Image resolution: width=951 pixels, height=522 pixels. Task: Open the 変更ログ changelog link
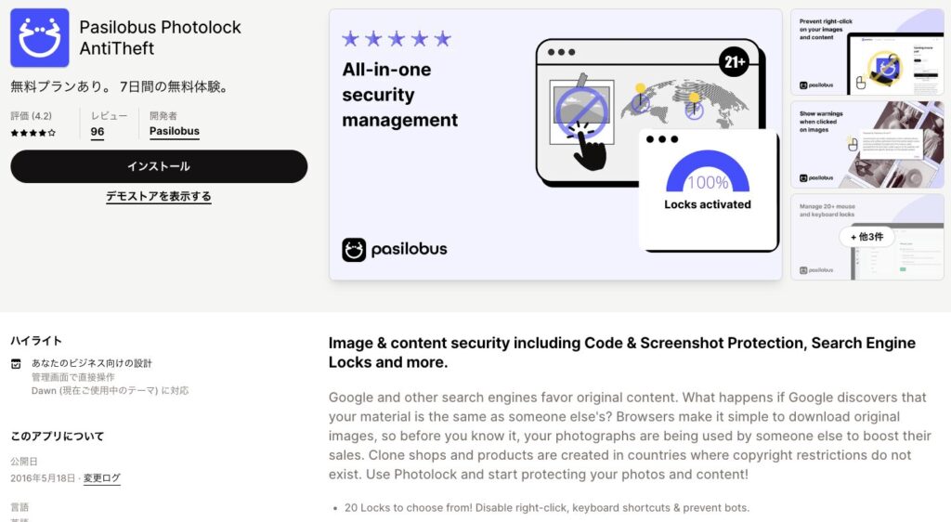pyautogui.click(x=102, y=477)
